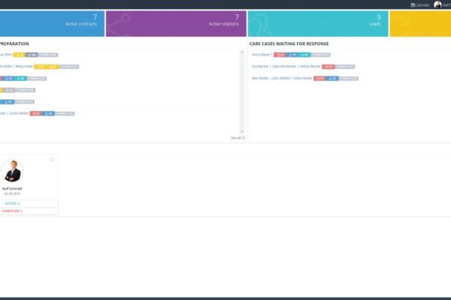Select the name Anna Bauer
Image resolution: width=451 pixels, height=300 pixels.
[261, 55]
